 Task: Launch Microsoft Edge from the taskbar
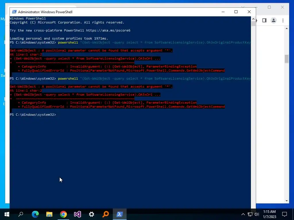[35, 214]
